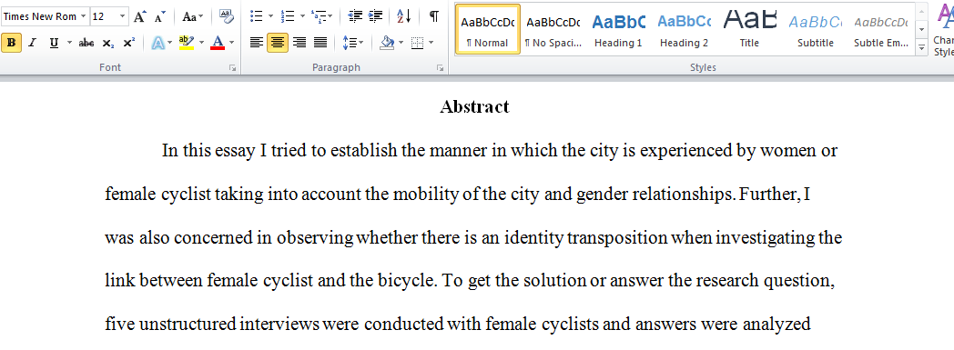Viewport: 954px width, 350px height.
Task: Click the Change Styles button
Action: [944, 29]
